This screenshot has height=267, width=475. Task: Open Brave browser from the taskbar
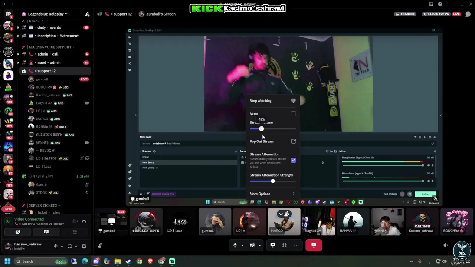click(150, 261)
